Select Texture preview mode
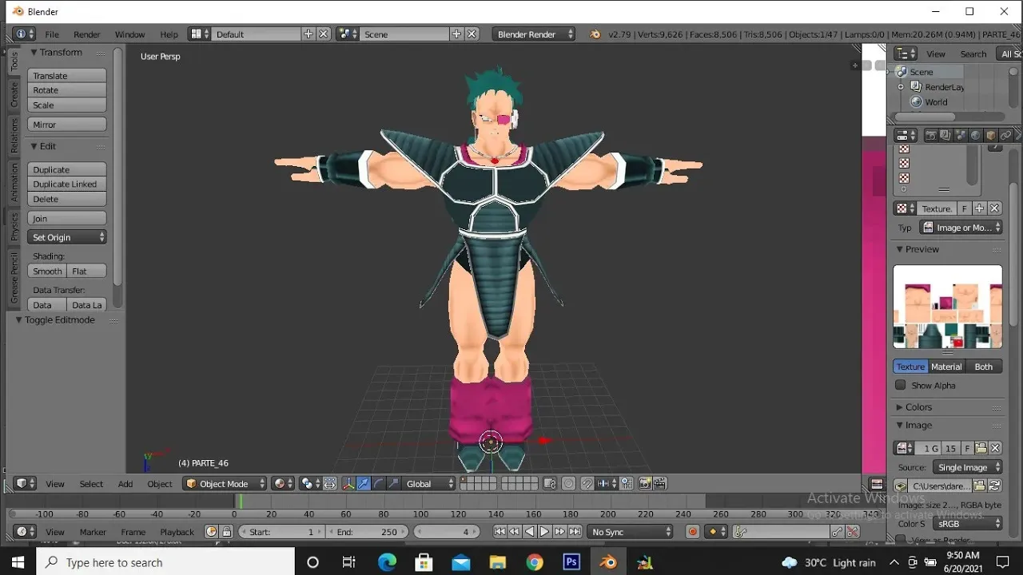 [910, 367]
